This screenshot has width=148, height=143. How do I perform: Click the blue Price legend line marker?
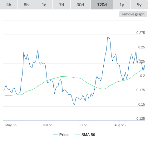click(x=55, y=135)
